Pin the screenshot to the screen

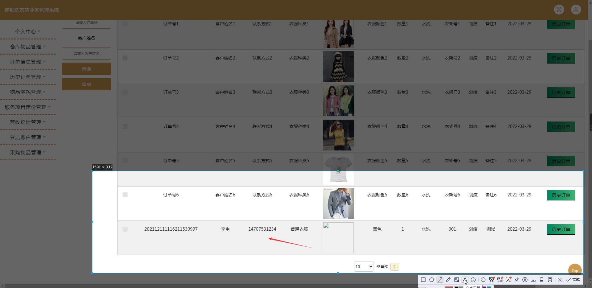tap(517, 280)
